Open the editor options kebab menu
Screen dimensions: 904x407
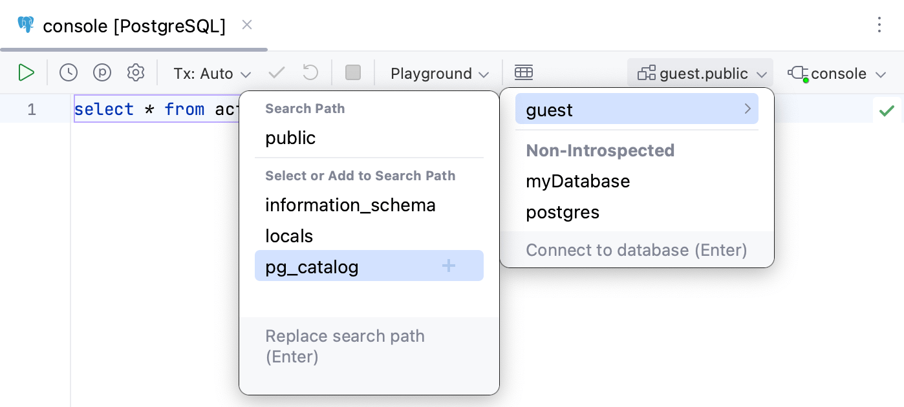[879, 25]
